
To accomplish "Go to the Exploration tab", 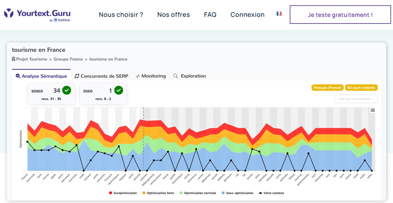I will click(190, 76).
